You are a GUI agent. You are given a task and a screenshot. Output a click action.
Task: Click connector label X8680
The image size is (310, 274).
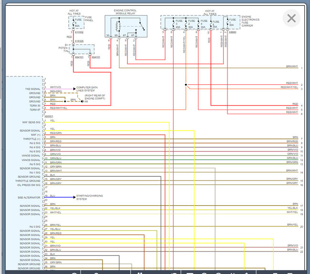[x=232, y=32]
